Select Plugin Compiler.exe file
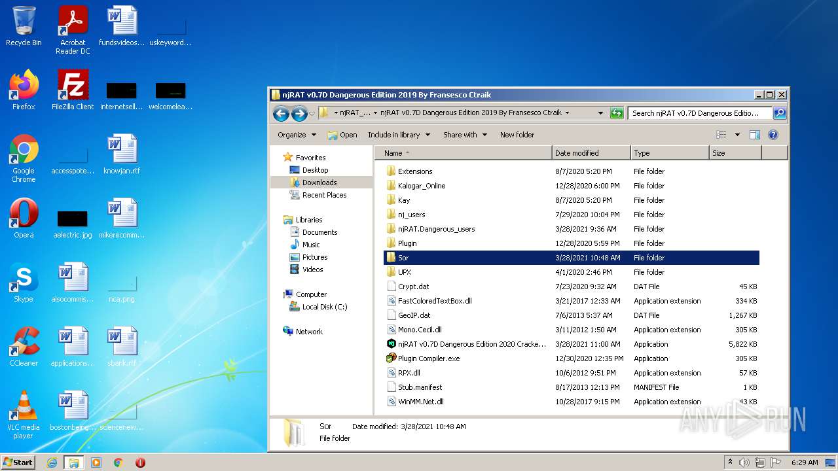 423,358
